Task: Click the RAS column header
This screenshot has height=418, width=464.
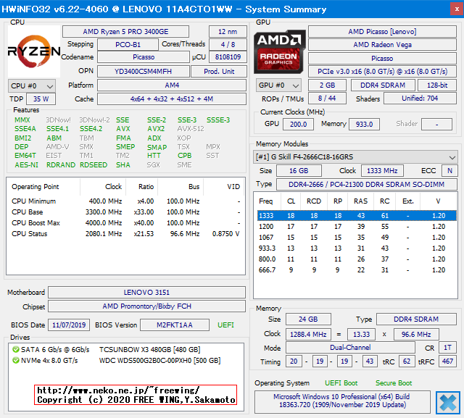Action: click(361, 201)
